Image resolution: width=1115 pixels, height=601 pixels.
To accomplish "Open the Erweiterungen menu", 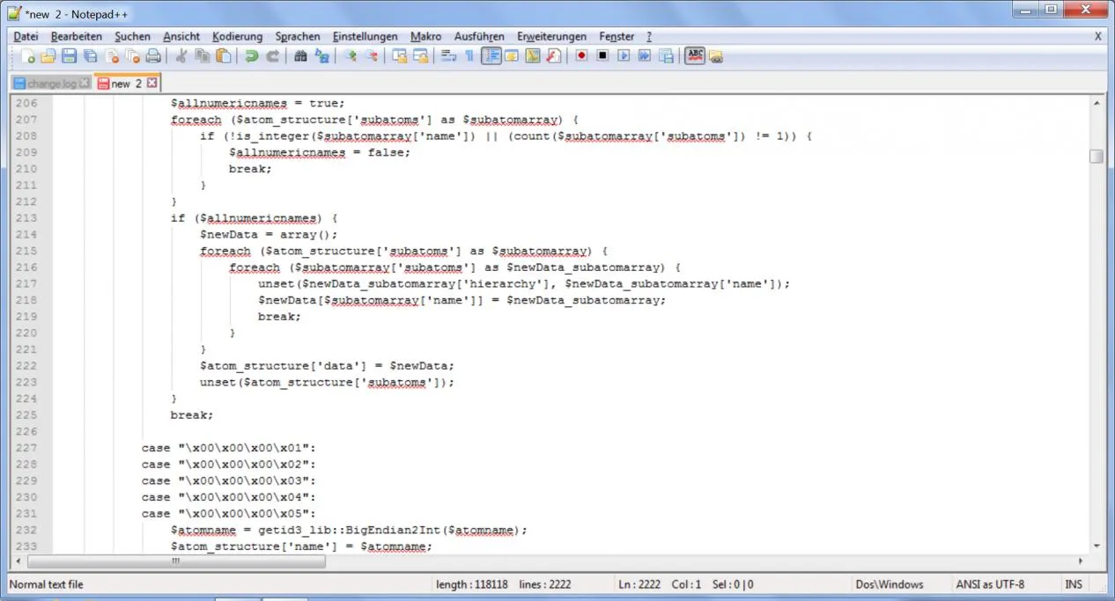I will 551,36.
